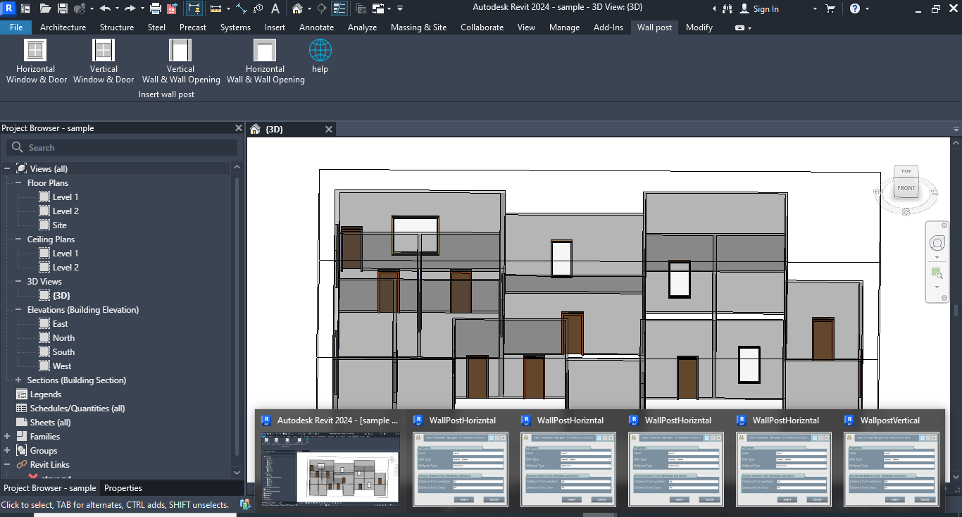
Task: Open the undo history dropdown arrow
Action: pos(117,8)
